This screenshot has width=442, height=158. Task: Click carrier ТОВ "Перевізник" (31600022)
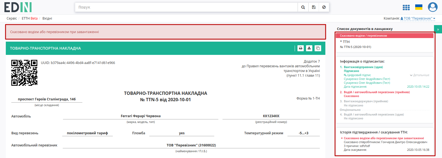pyautogui.click(x=191, y=145)
